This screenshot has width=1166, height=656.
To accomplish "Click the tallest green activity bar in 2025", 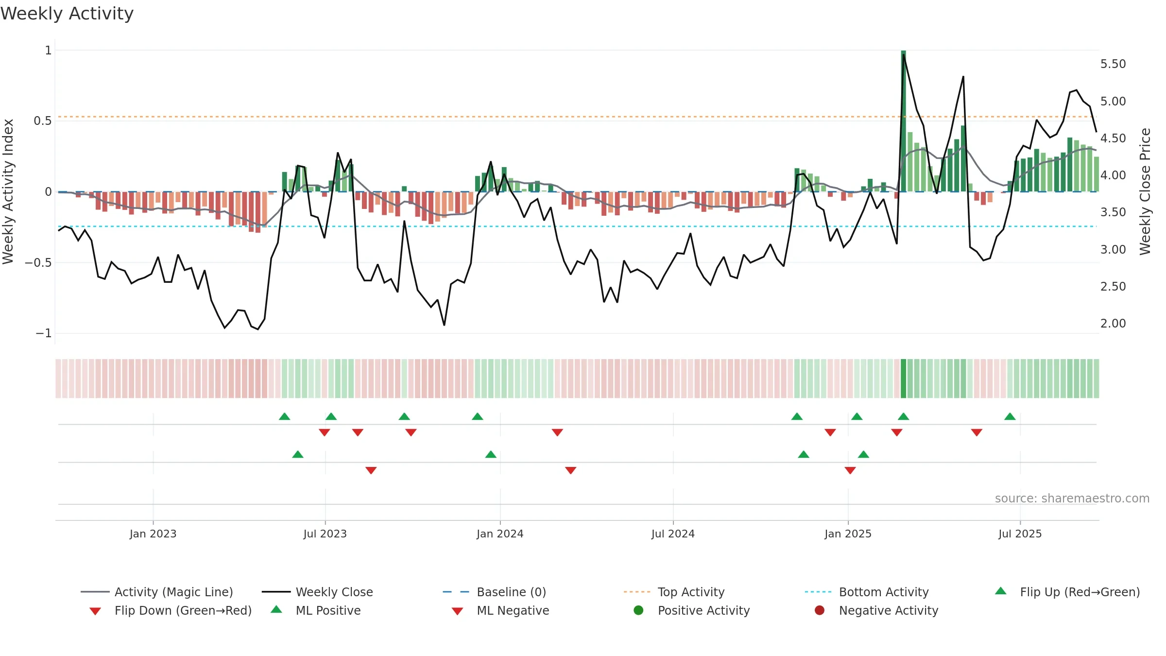I will tap(904, 121).
